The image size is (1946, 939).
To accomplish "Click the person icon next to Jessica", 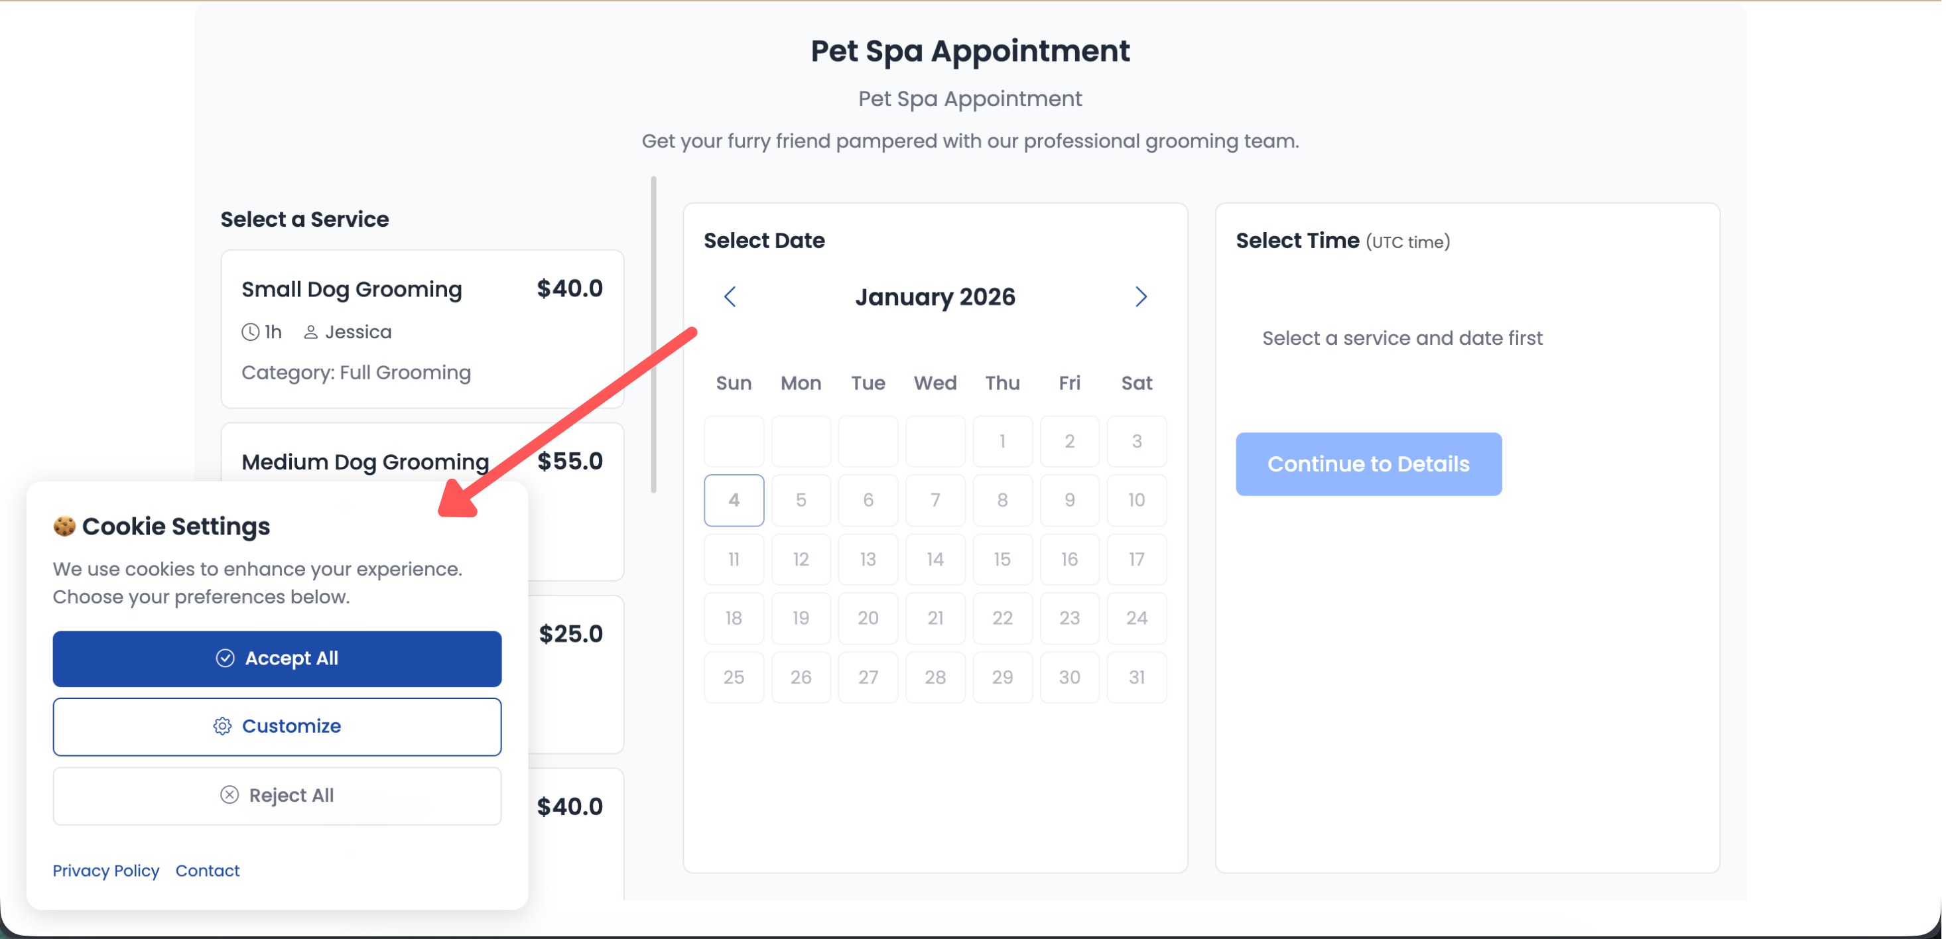I will [x=310, y=332].
